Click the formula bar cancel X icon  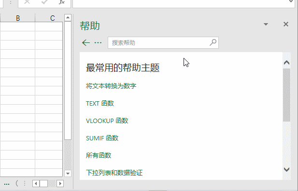click(27, 2)
